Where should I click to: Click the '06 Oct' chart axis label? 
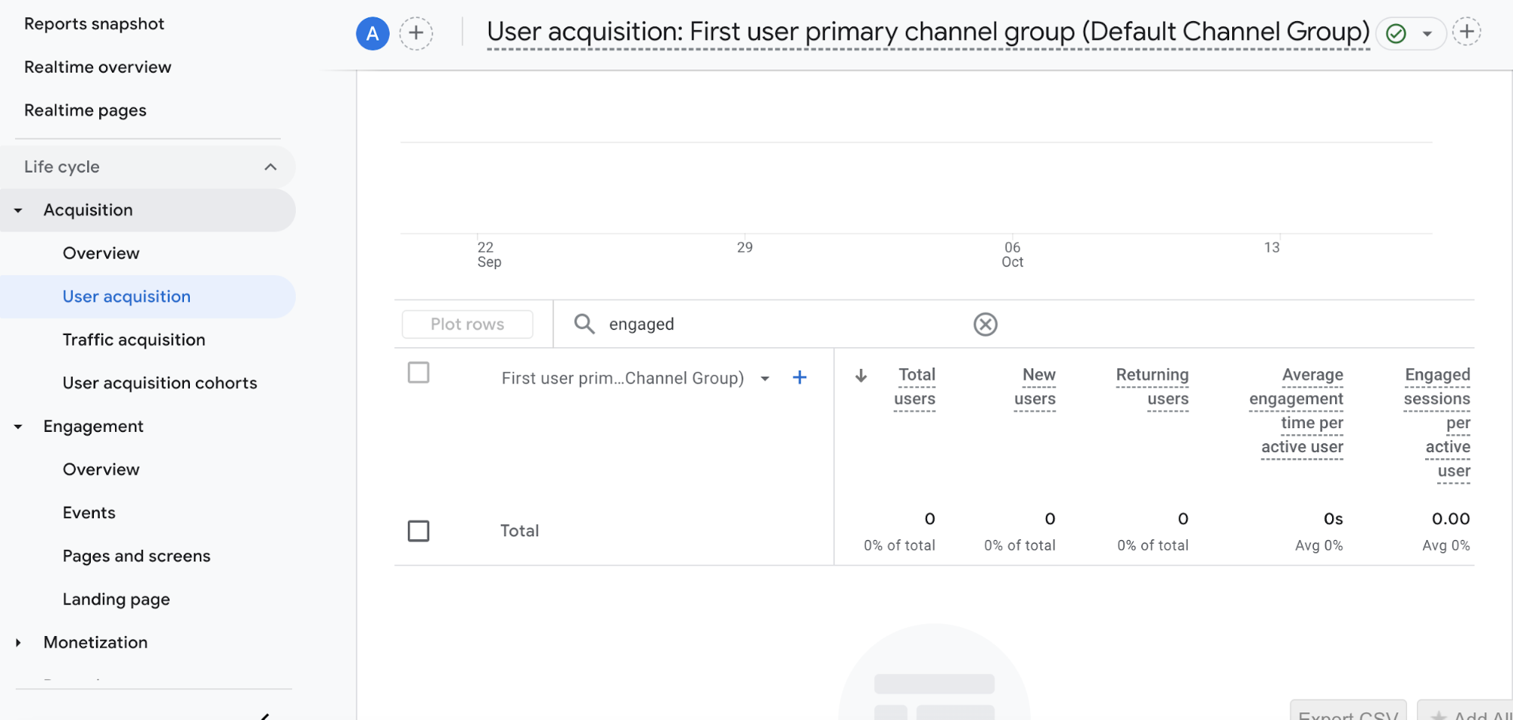coord(1012,254)
